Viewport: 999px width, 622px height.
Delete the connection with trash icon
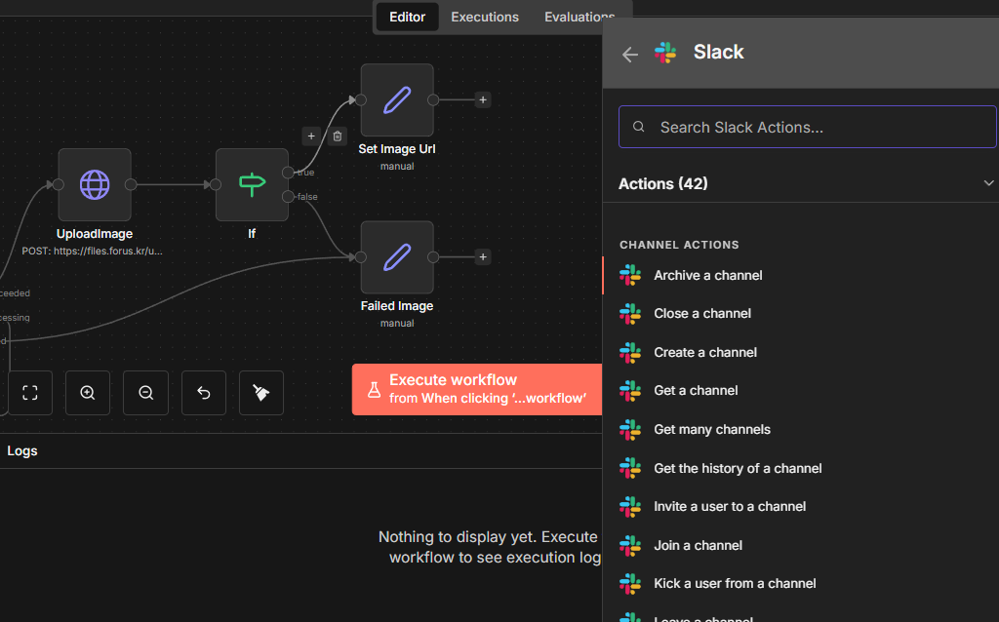[x=338, y=136]
